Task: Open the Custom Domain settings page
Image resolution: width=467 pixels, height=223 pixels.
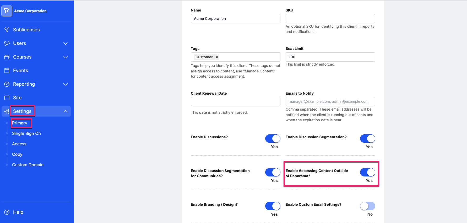Action: (x=28, y=165)
